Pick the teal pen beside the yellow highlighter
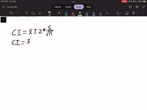 click(x=87, y=14)
